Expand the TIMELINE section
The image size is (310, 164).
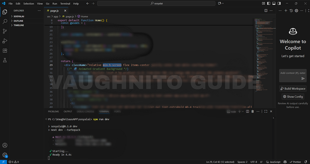(x=27, y=25)
